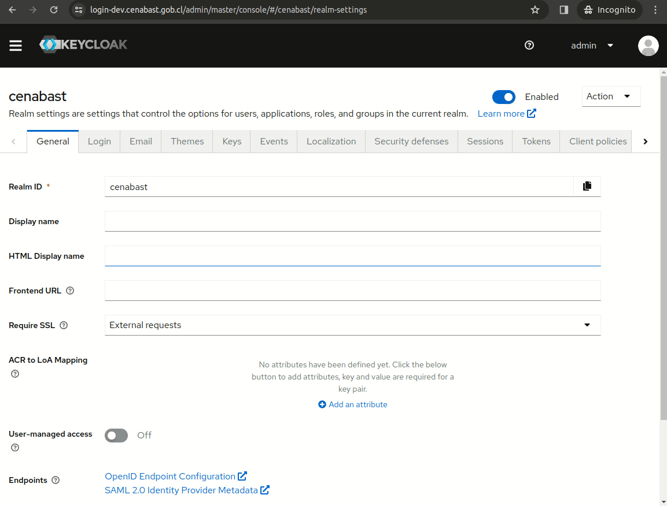Viewport: 667px width, 506px height.
Task: Open the admin user dropdown
Action: pyautogui.click(x=592, y=46)
